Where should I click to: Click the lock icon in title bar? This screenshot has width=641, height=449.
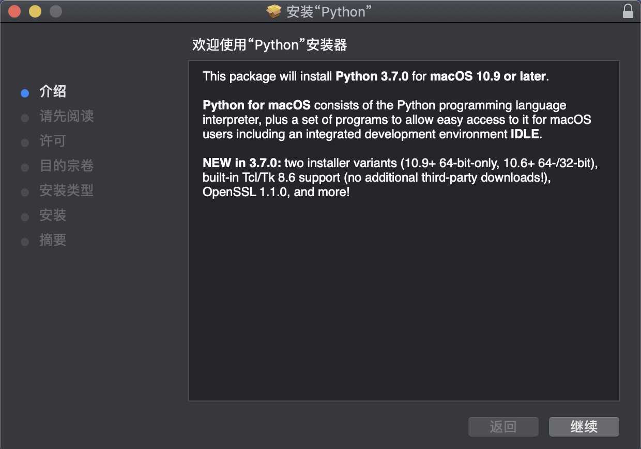click(628, 11)
